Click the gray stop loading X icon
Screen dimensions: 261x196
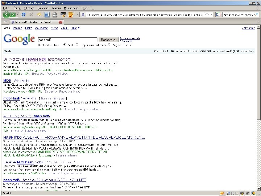pyautogui.click(x=31, y=15)
